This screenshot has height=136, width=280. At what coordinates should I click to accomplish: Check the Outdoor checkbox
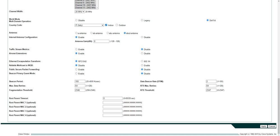[117, 25]
